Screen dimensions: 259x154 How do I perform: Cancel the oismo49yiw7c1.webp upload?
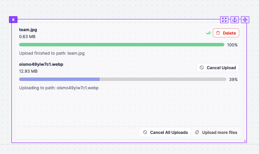pyautogui.click(x=218, y=68)
